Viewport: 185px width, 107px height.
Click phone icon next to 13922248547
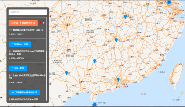pos(10,82)
